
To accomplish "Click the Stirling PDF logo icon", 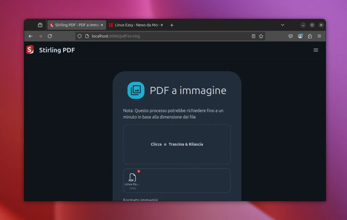I will pos(30,50).
